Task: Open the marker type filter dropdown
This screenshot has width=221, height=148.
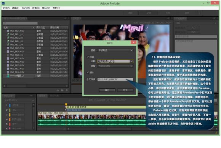Action: pos(19,100)
